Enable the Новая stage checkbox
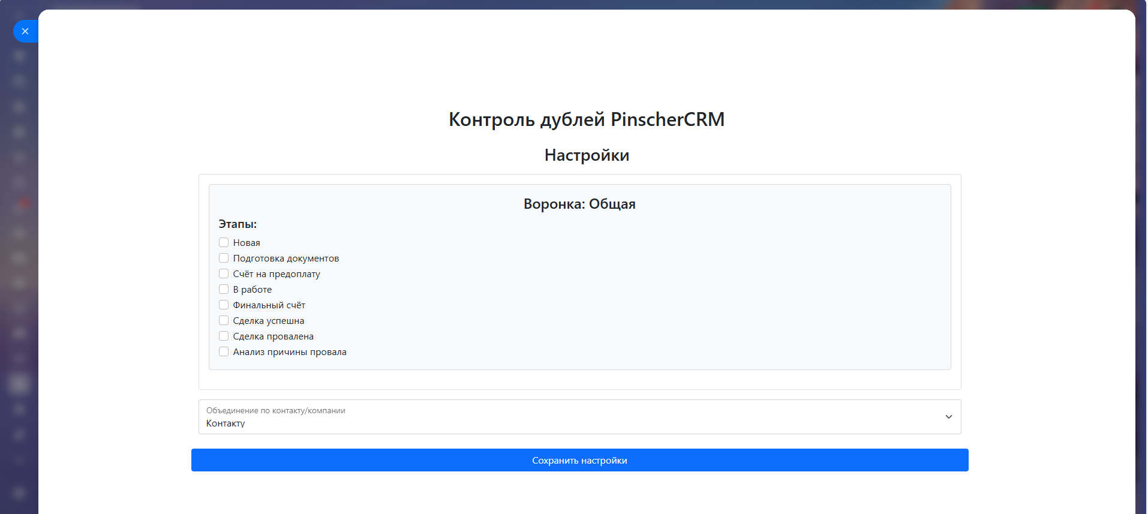1148x514 pixels. [224, 242]
